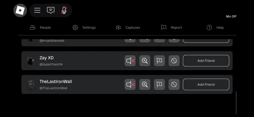Switch to the People tab

pyautogui.click(x=40, y=28)
